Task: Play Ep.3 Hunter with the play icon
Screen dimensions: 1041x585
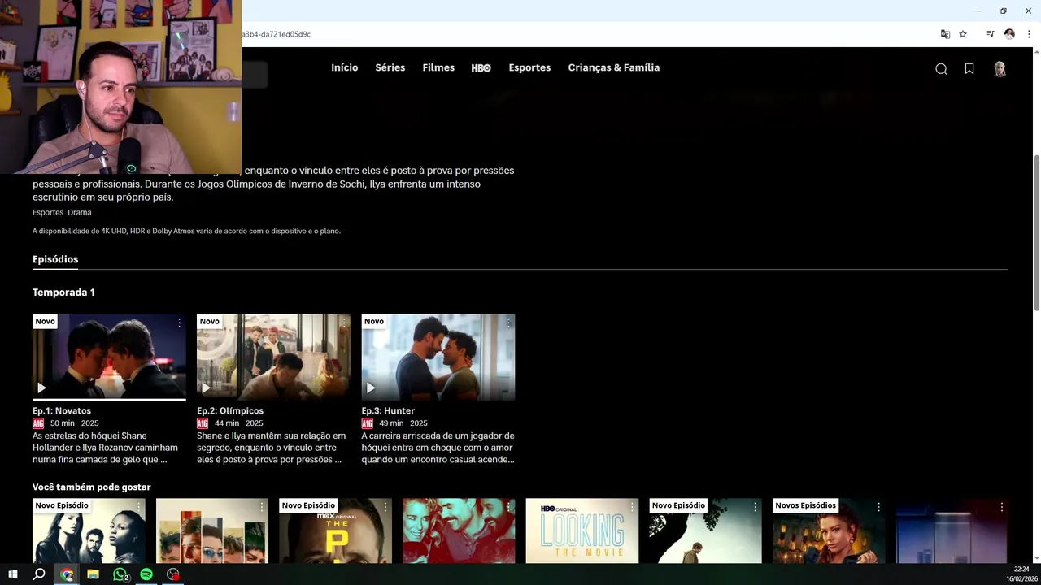Action: coord(370,388)
